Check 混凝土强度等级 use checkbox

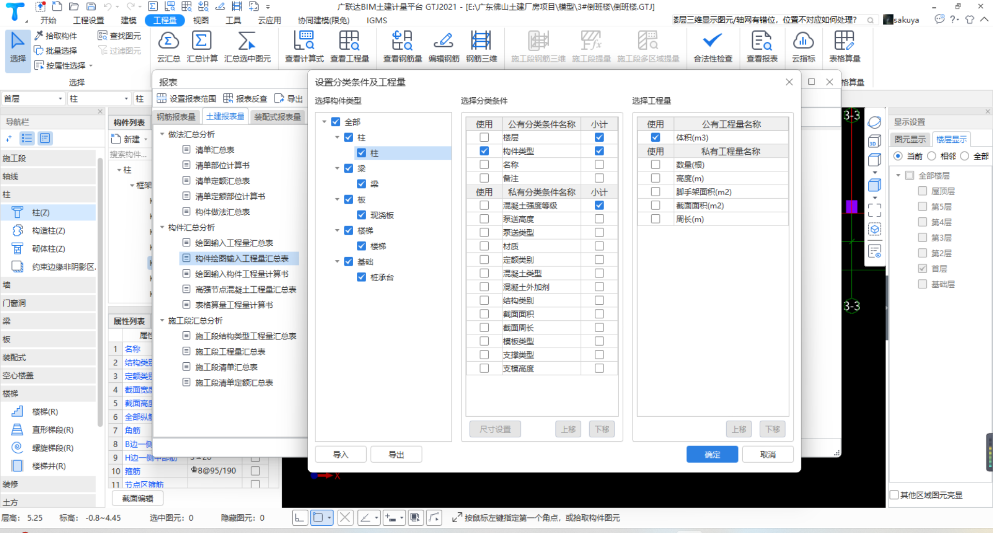484,205
